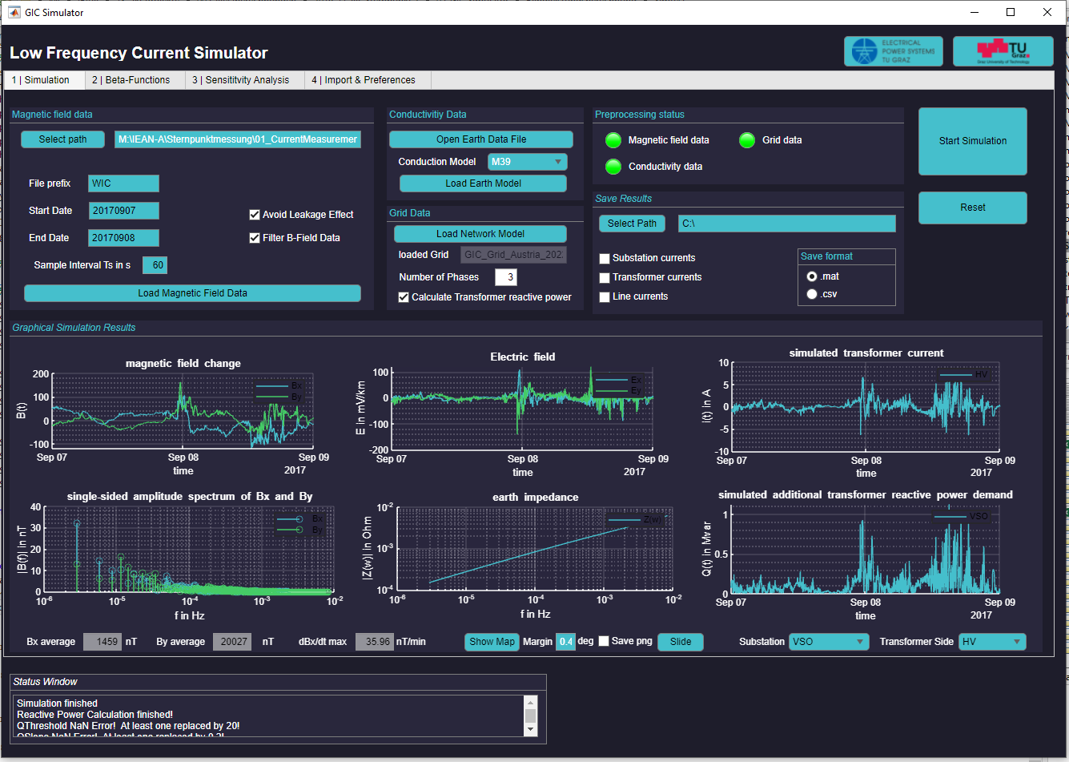Image resolution: width=1069 pixels, height=762 pixels.
Task: Click the TU Graz university logo
Action: 1003,51
